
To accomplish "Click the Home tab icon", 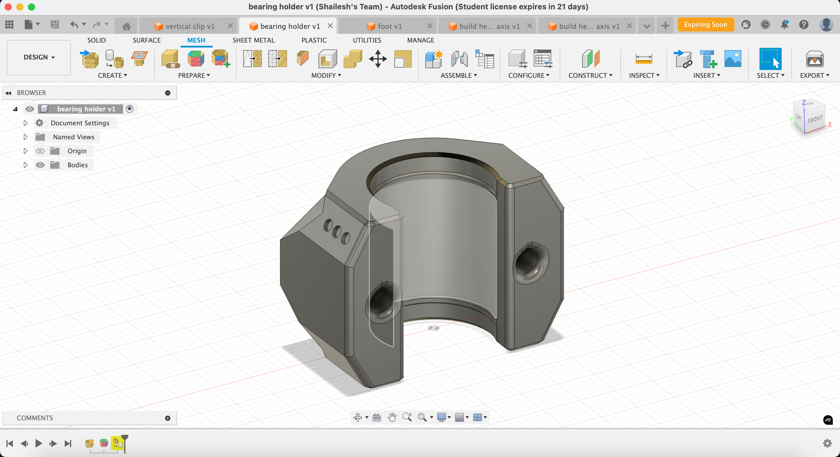I will (x=126, y=26).
